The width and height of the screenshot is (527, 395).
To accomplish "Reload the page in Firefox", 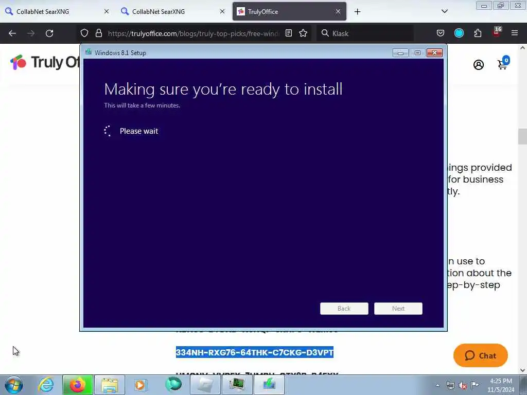I will pyautogui.click(x=49, y=33).
